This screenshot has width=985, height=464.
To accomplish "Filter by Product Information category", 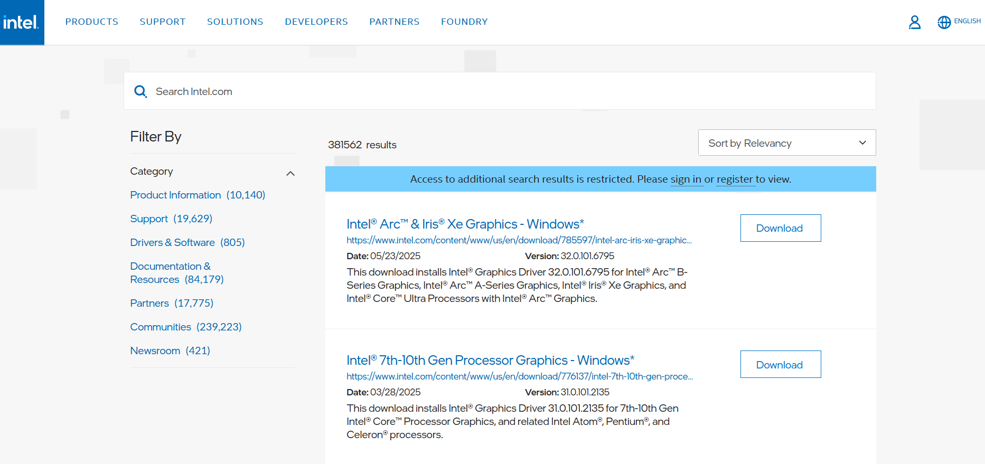I will tap(198, 195).
